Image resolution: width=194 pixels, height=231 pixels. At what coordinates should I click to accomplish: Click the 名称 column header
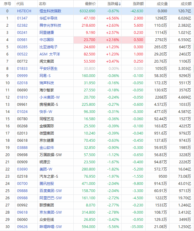pos(43,4)
